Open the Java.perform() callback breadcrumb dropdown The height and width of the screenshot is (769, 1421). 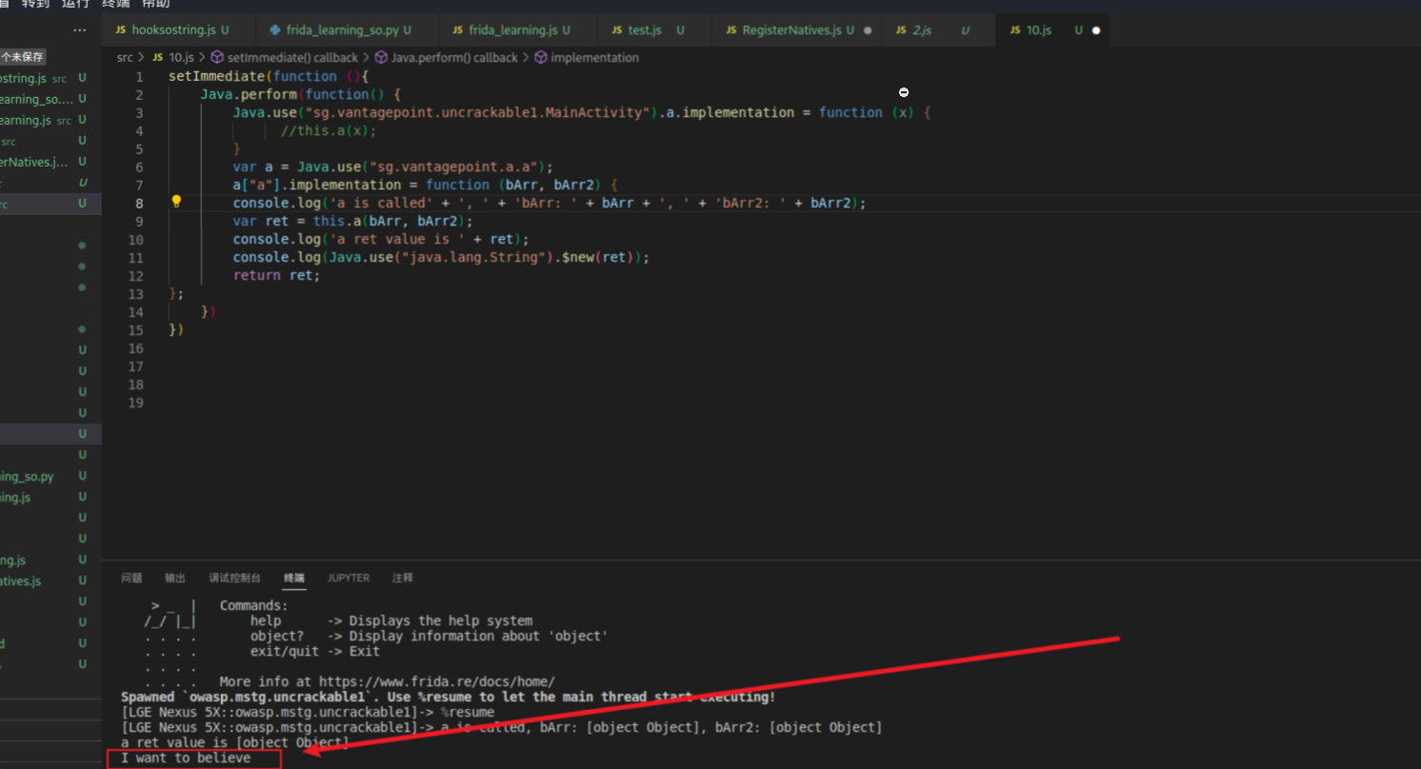tap(454, 58)
